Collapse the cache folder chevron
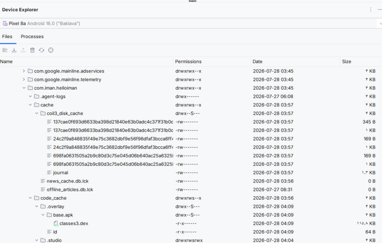The image size is (382, 243). [30, 105]
